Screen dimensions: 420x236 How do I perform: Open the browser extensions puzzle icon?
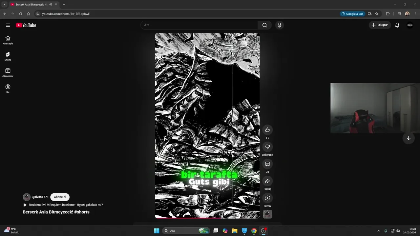click(388, 14)
